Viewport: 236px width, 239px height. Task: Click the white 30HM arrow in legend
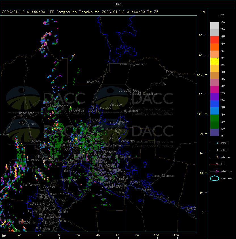click(214, 150)
